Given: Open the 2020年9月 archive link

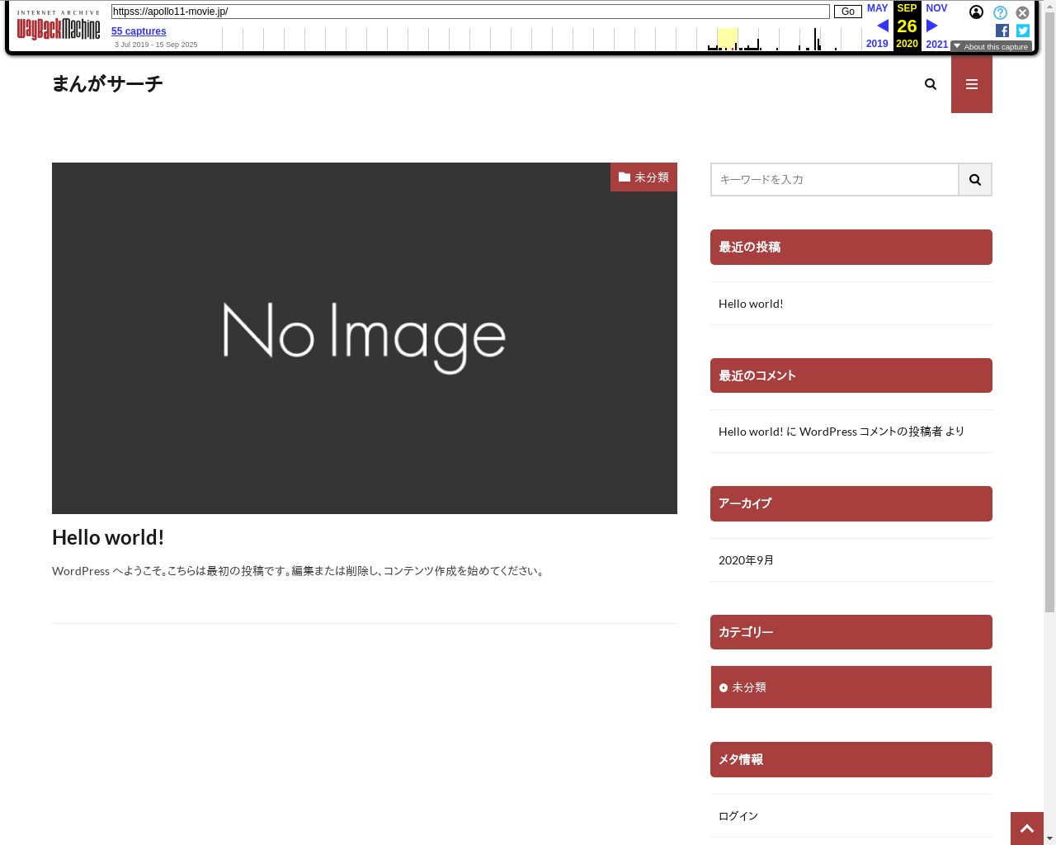Looking at the screenshot, I should (746, 560).
